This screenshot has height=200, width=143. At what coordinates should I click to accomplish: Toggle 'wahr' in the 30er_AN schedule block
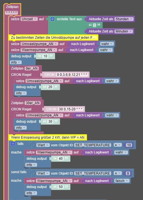(112, 115)
